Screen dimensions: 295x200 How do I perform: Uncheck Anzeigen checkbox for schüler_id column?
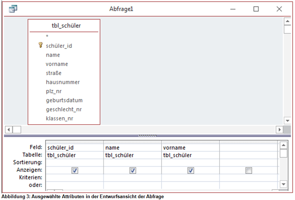[75, 170]
